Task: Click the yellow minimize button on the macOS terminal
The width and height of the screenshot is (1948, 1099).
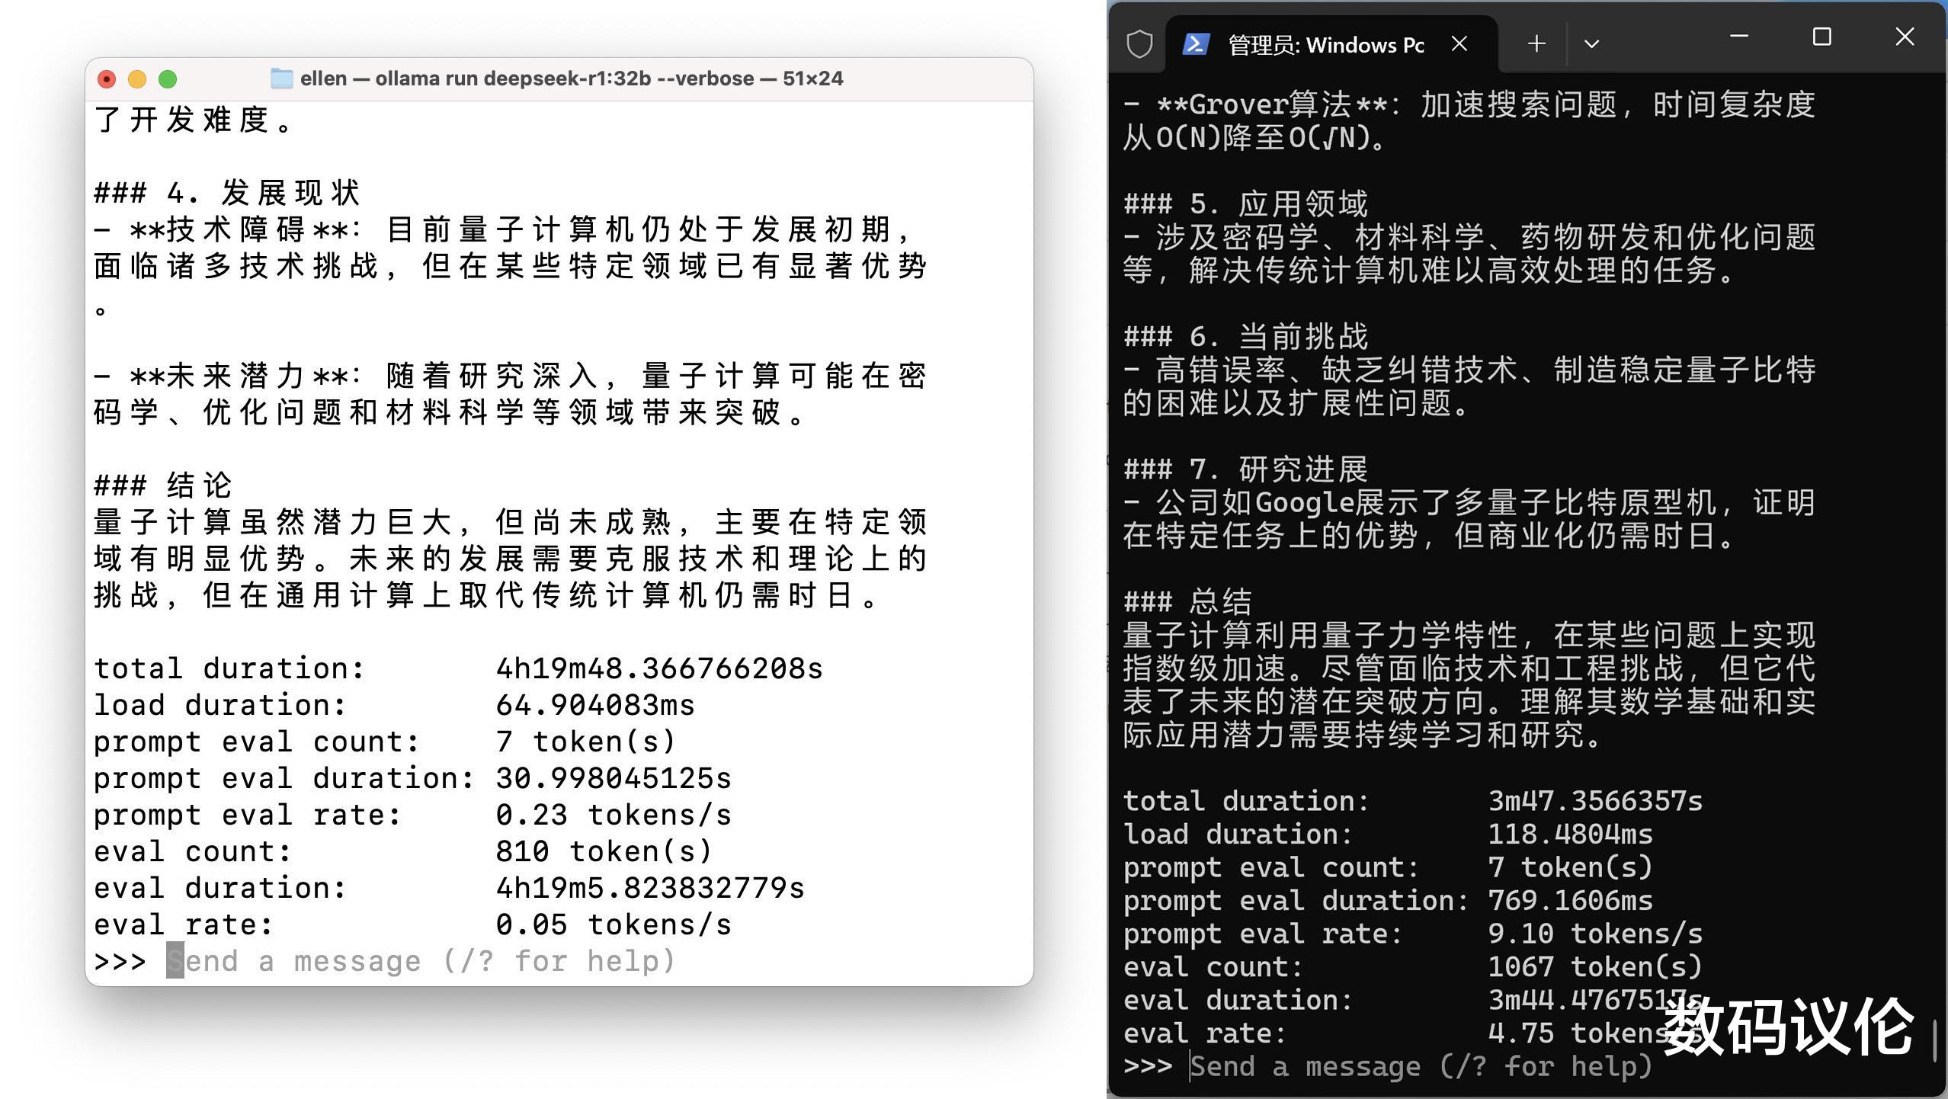Action: tap(137, 79)
